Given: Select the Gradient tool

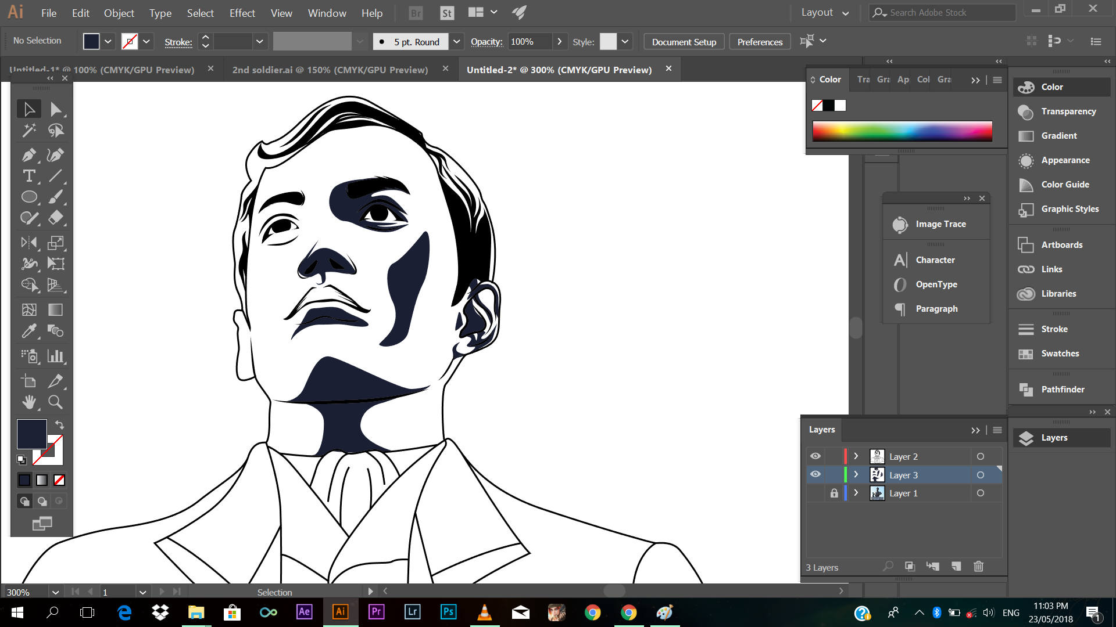Looking at the screenshot, I should pos(56,310).
